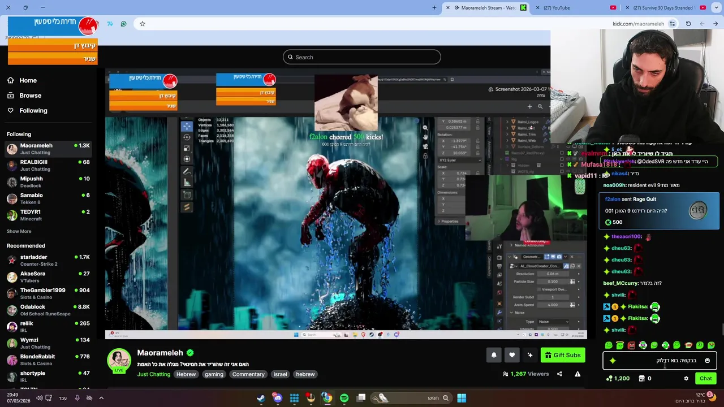Open Wymzi recommended channel
Screen dimensions: 724x407
(x=49, y=343)
